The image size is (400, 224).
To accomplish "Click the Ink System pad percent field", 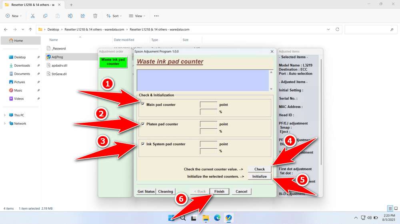I will (208, 151).
